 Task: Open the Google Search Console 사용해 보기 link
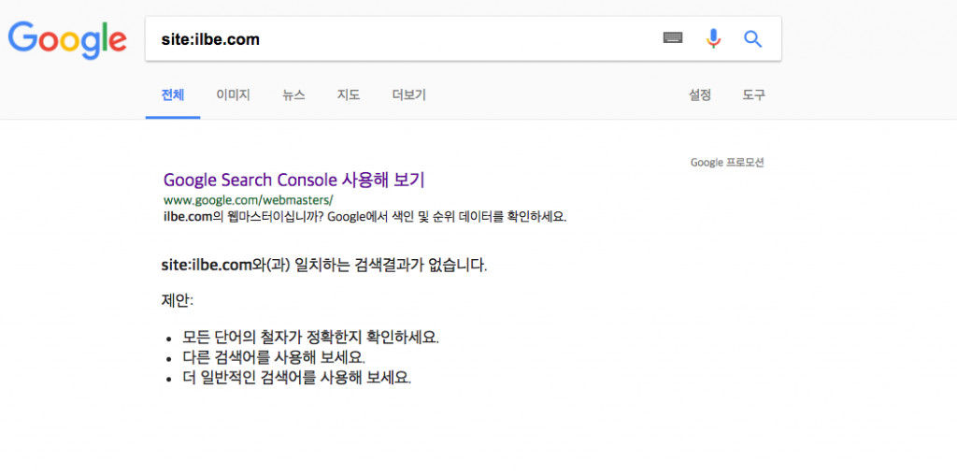coord(293,180)
